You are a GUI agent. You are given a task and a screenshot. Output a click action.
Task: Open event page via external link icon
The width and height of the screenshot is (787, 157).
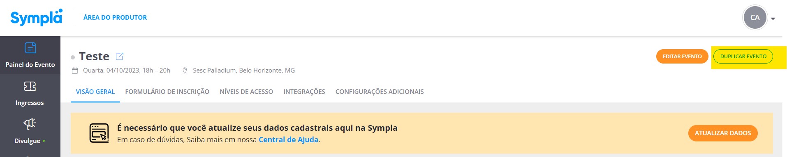pyautogui.click(x=120, y=57)
